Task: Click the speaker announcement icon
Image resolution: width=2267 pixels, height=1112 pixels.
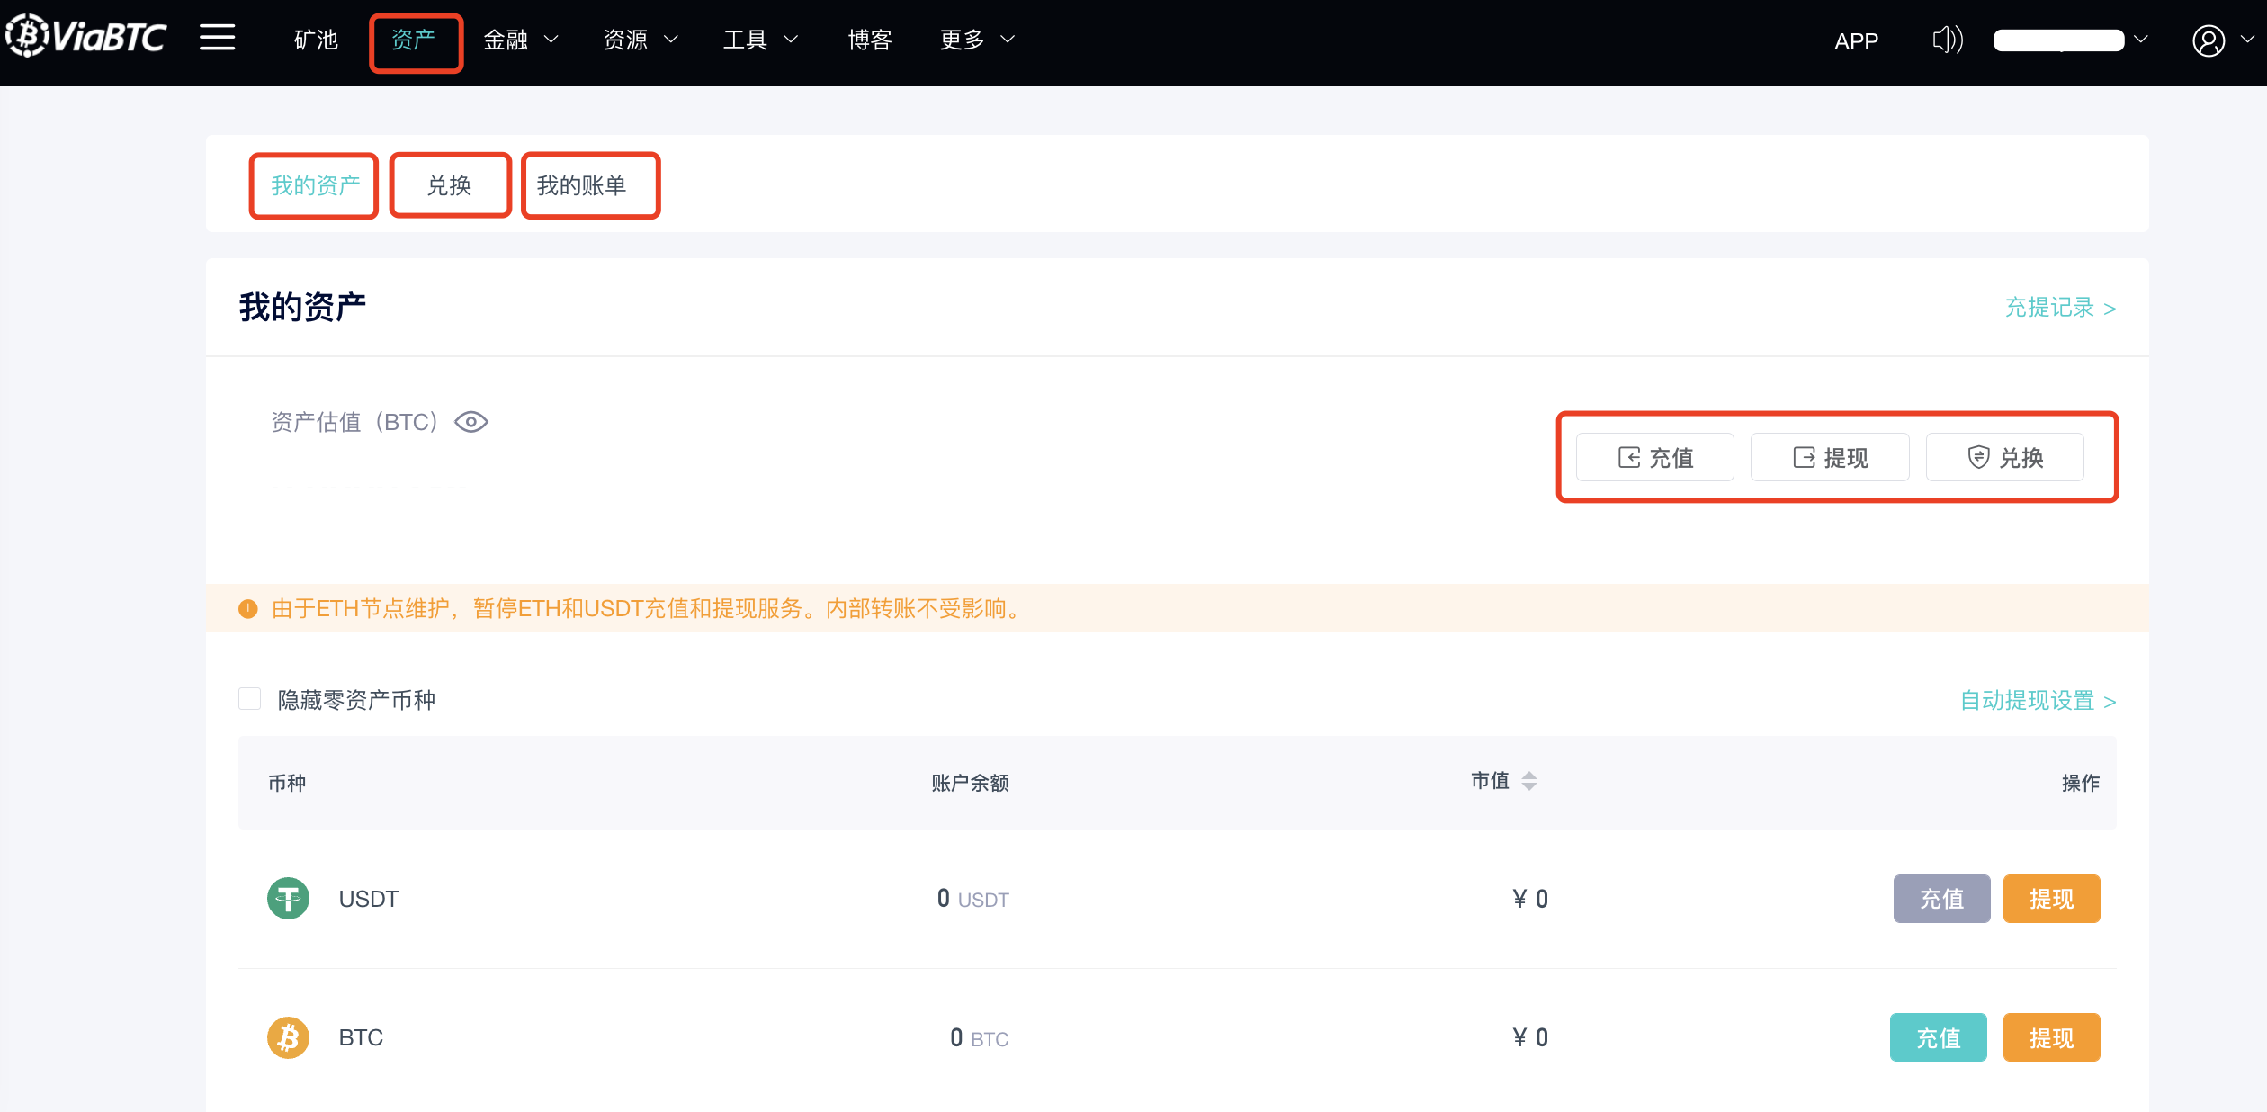Action: pyautogui.click(x=1947, y=40)
